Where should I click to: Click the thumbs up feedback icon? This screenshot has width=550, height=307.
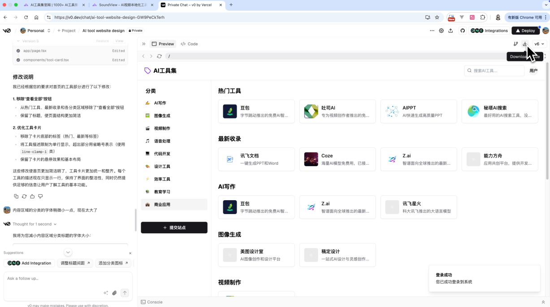point(32,197)
